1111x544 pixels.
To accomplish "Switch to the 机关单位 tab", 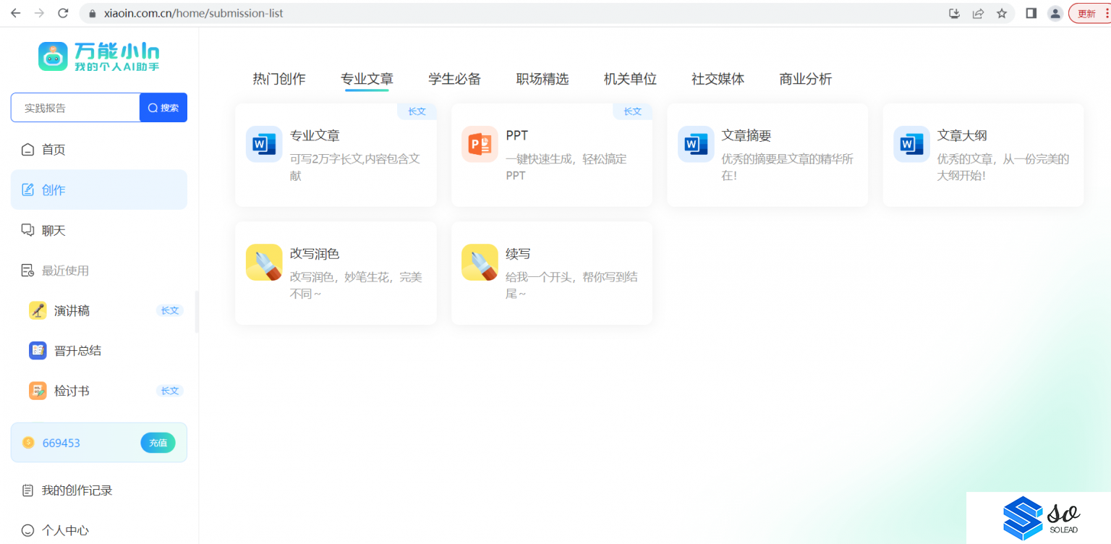I will [x=630, y=79].
